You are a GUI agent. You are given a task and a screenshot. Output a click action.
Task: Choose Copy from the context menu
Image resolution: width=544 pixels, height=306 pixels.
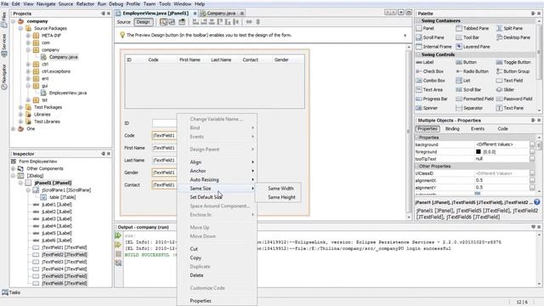coord(195,258)
